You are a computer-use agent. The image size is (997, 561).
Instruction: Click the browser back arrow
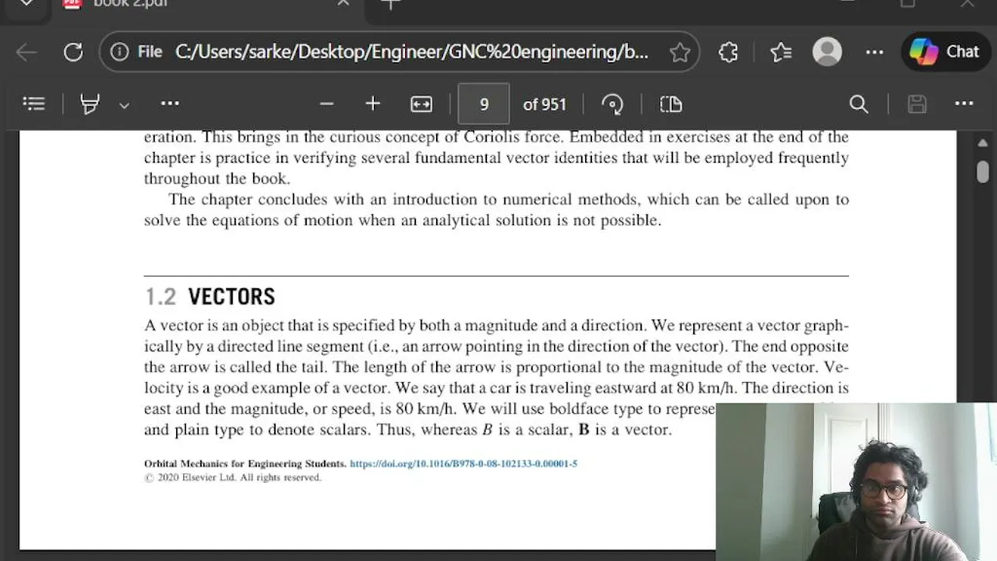click(26, 52)
